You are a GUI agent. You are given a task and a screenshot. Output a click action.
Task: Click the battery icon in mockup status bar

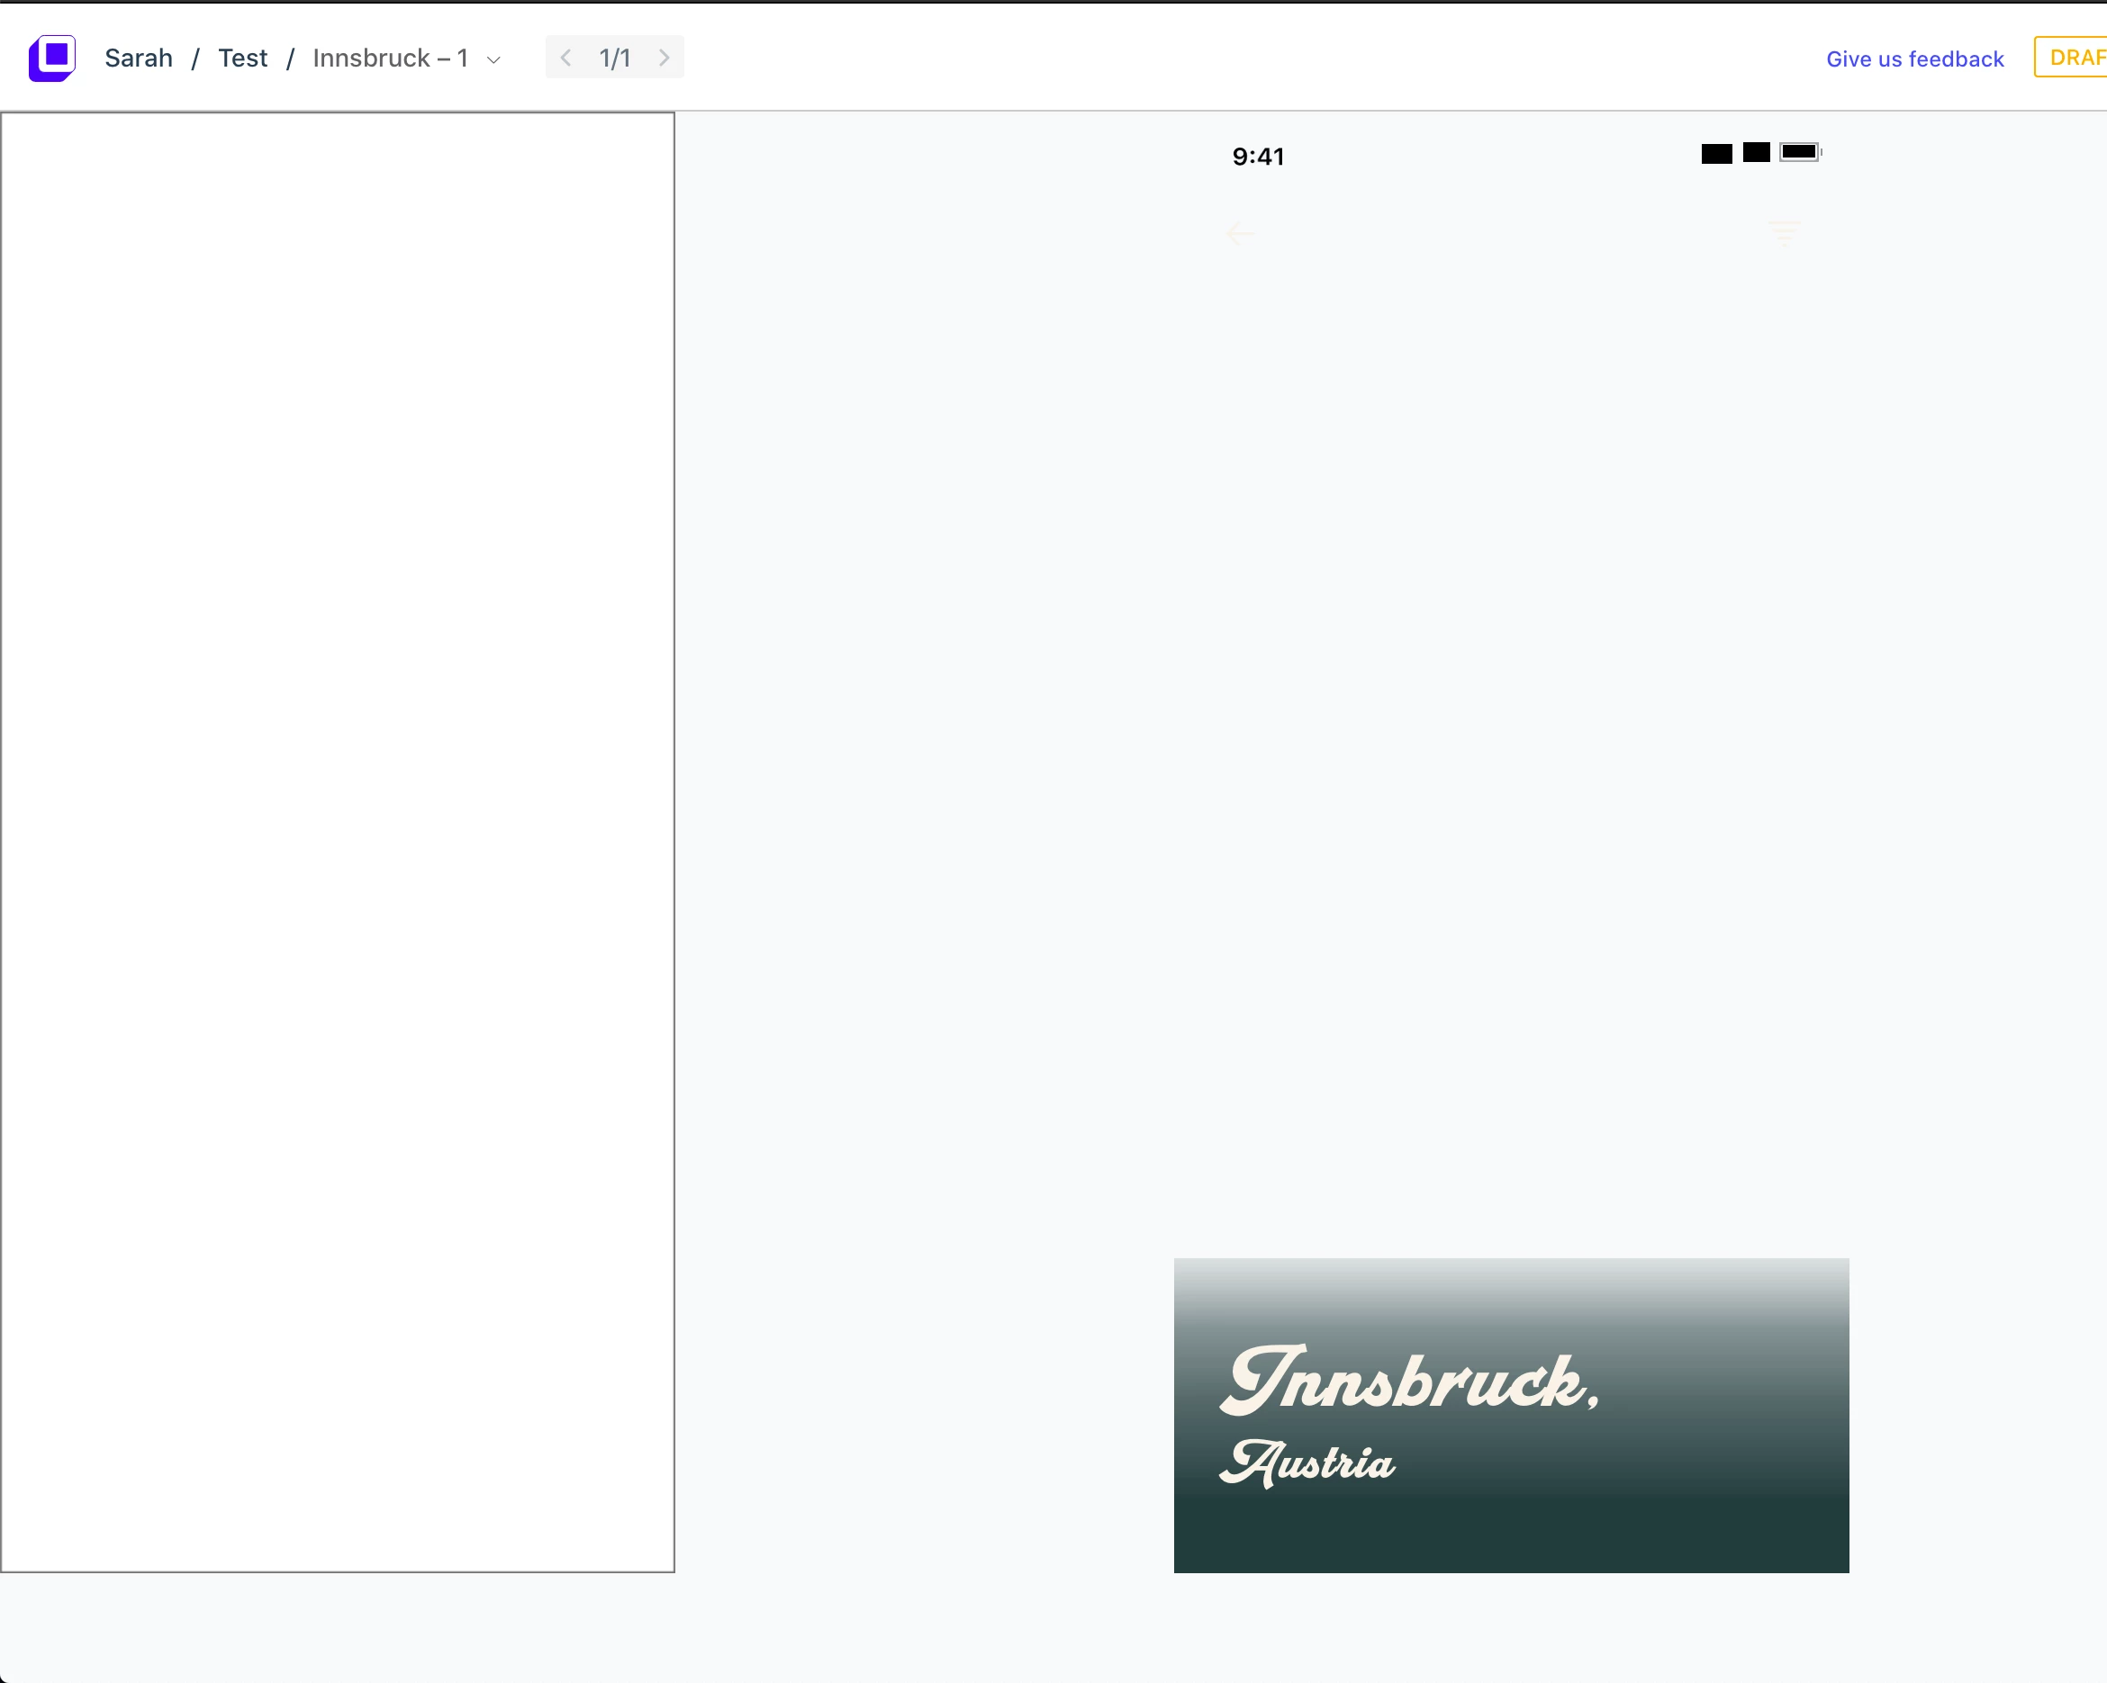[x=1800, y=151]
